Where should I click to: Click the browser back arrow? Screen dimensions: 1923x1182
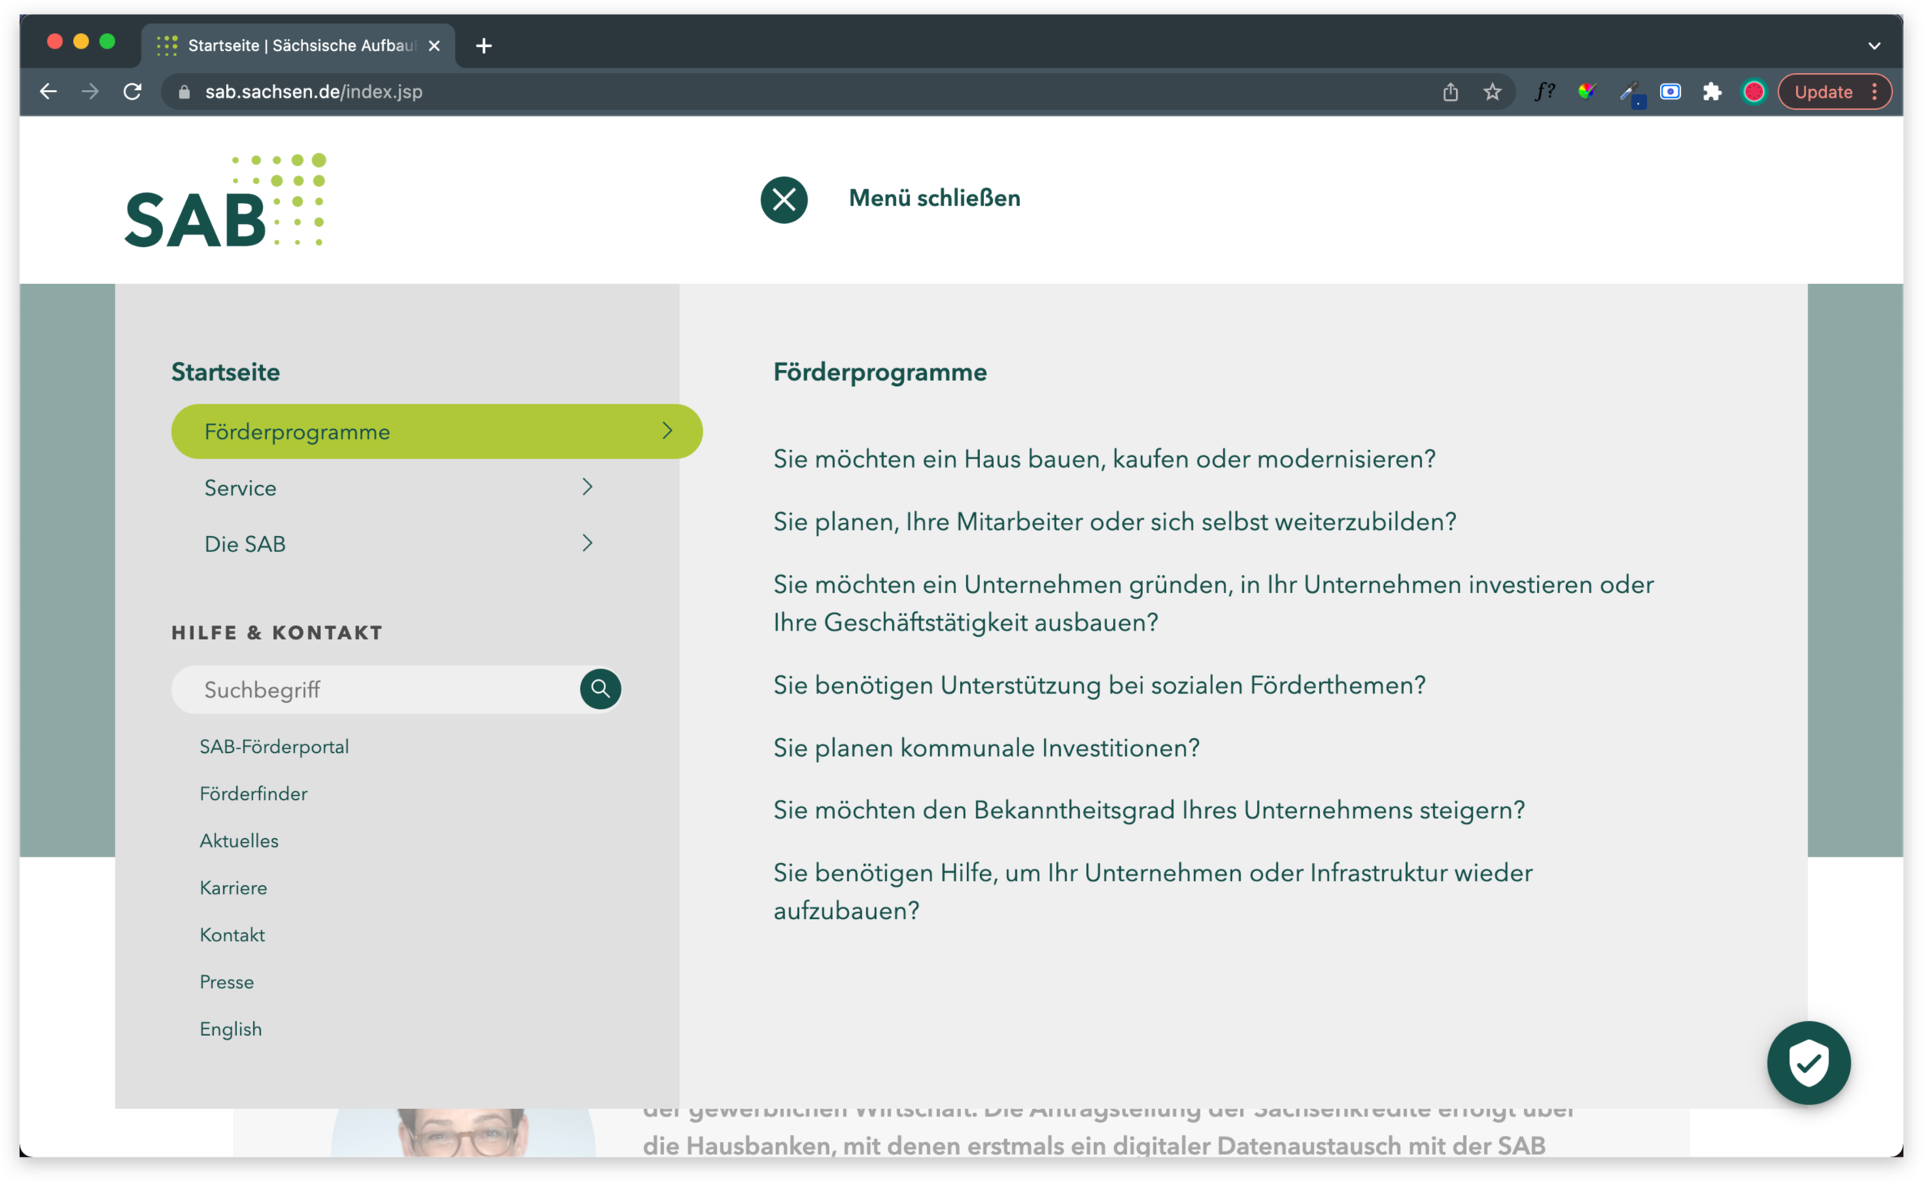48,92
